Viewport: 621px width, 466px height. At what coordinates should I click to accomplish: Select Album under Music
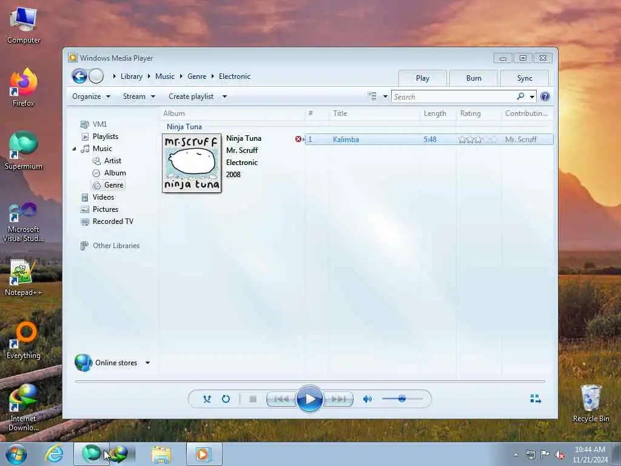(x=115, y=173)
